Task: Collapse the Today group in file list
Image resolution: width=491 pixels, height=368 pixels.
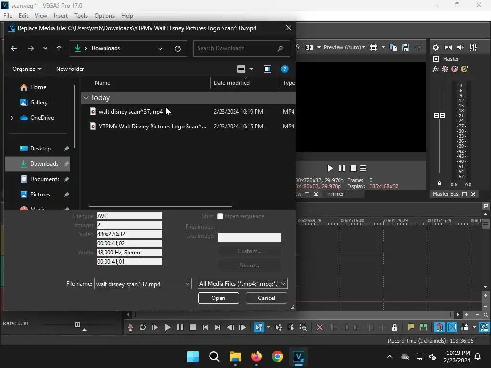Action: coord(86,98)
